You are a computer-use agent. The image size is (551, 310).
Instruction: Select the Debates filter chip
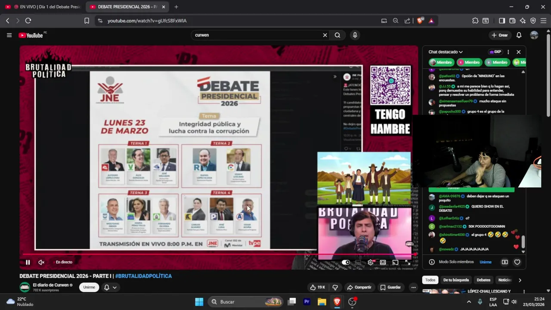(483, 280)
